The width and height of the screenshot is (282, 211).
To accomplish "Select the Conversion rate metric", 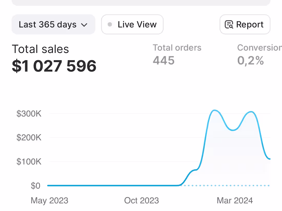I will [x=259, y=54].
